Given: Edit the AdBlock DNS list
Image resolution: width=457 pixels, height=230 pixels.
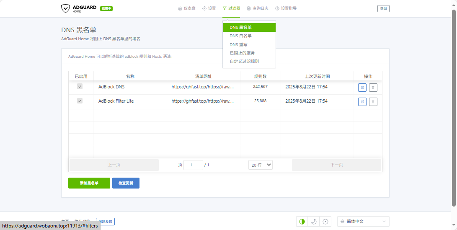Looking at the screenshot, I should (x=362, y=87).
